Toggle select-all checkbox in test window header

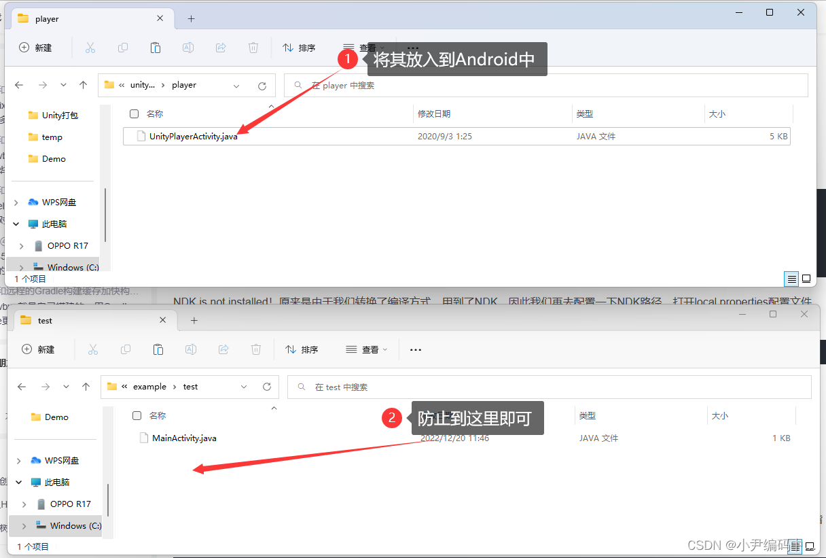(x=137, y=415)
